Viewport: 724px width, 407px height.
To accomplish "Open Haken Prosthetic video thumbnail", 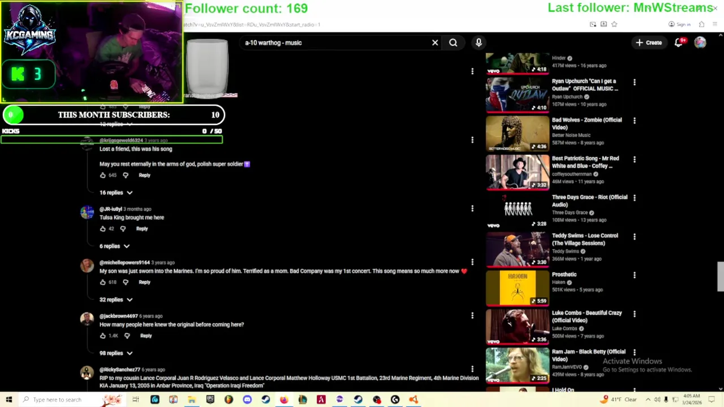I will click(517, 288).
